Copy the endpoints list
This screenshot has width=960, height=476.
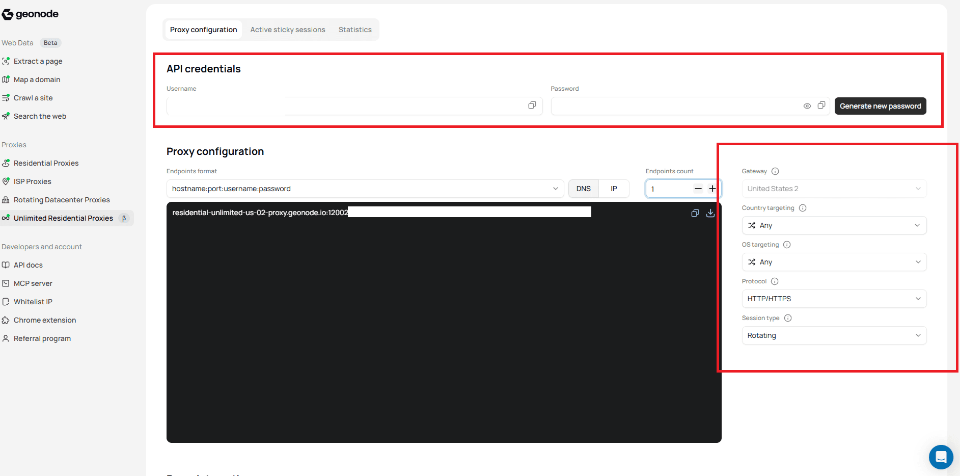[x=695, y=213]
